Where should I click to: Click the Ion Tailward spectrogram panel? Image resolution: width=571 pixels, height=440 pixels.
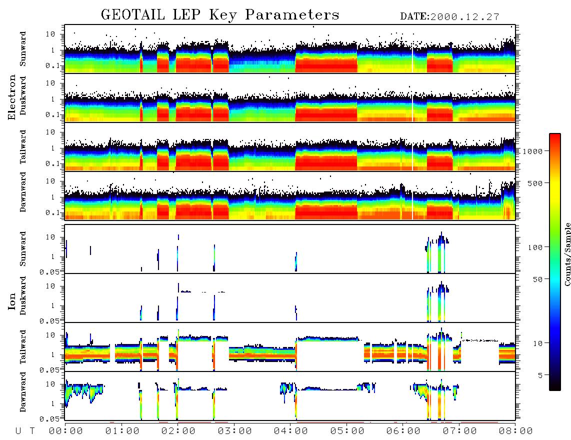tap(290, 347)
